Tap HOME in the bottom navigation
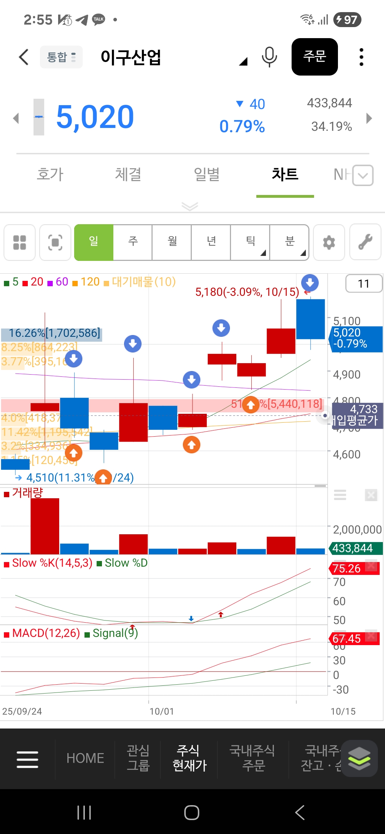385x834 pixels. (x=85, y=758)
